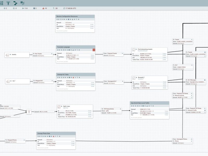Click the tweets input port icon
This screenshot has width=208, height=156.
[x=7, y=55]
